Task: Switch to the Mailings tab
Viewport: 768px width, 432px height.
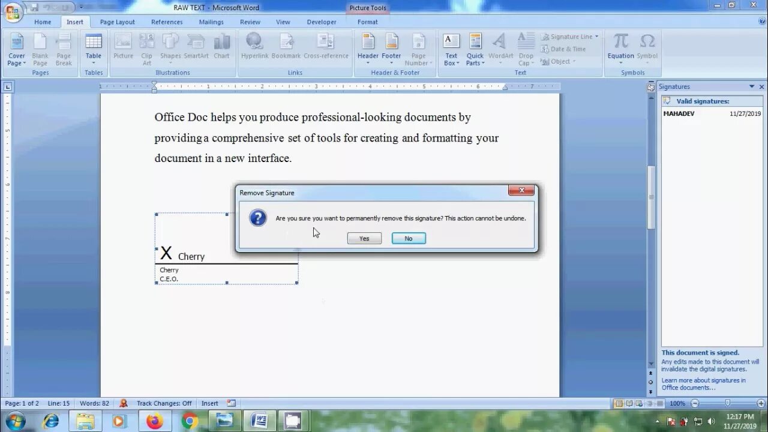Action: click(x=211, y=22)
